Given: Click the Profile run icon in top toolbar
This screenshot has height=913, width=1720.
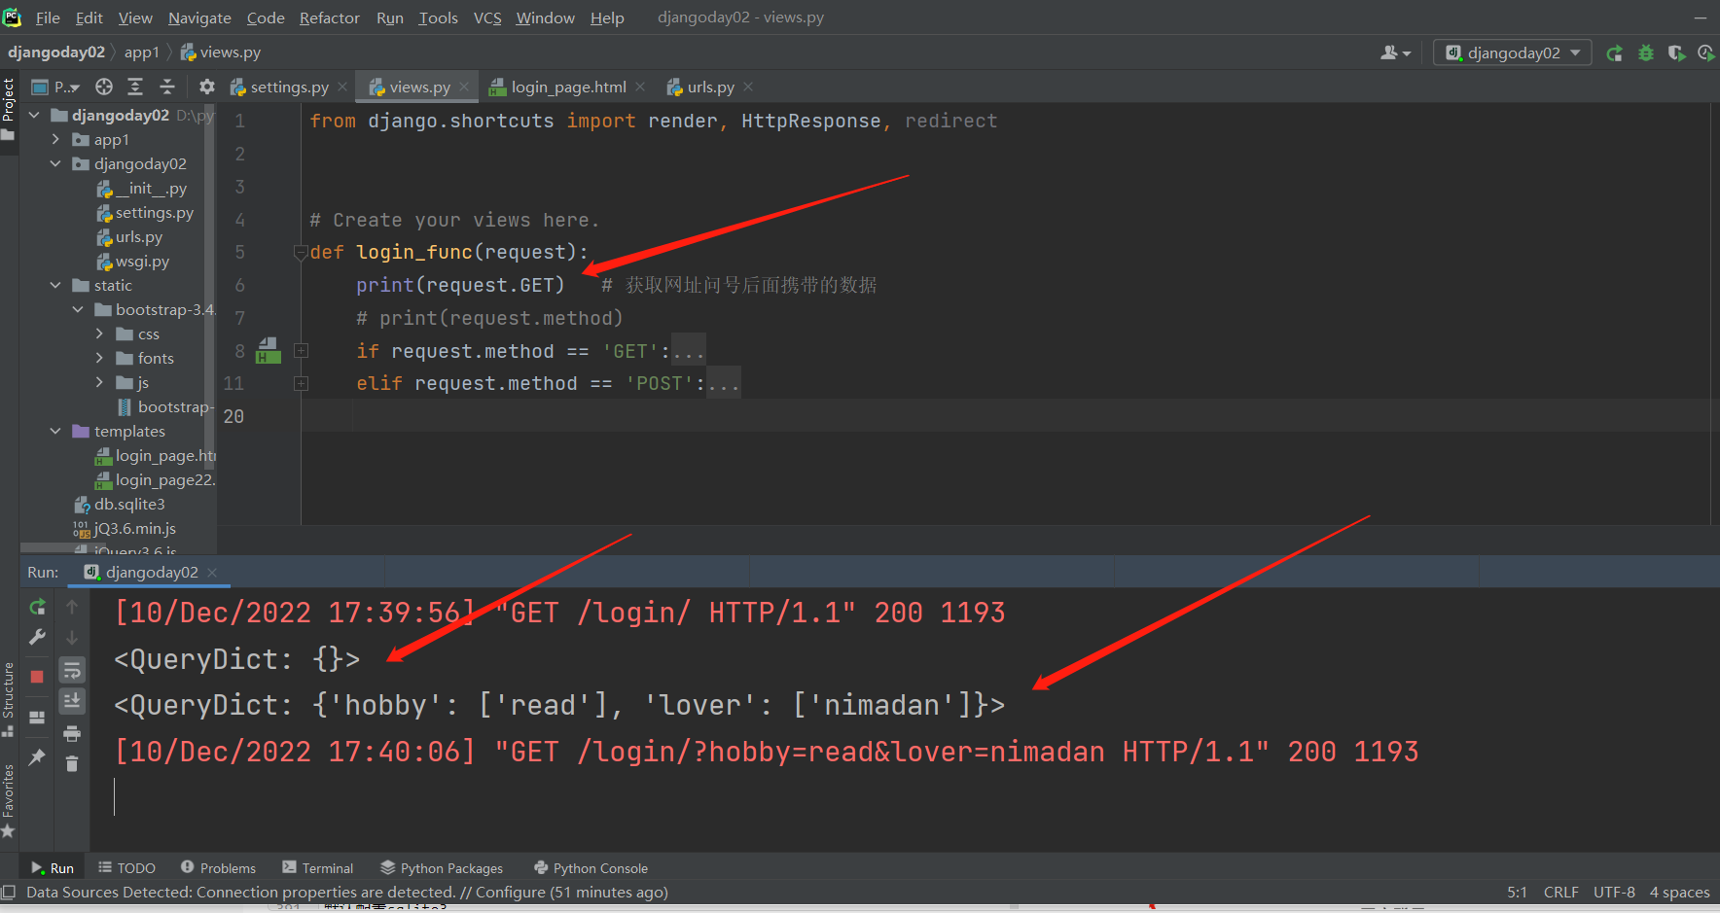Looking at the screenshot, I should pos(1705,53).
